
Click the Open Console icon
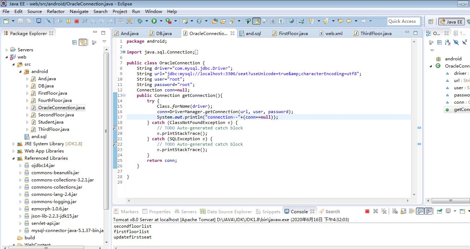pyautogui.click(x=462, y=211)
